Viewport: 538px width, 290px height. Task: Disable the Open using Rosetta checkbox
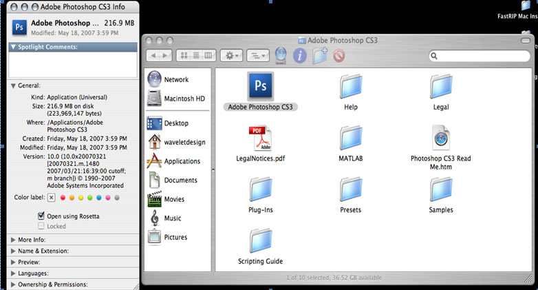point(41,216)
